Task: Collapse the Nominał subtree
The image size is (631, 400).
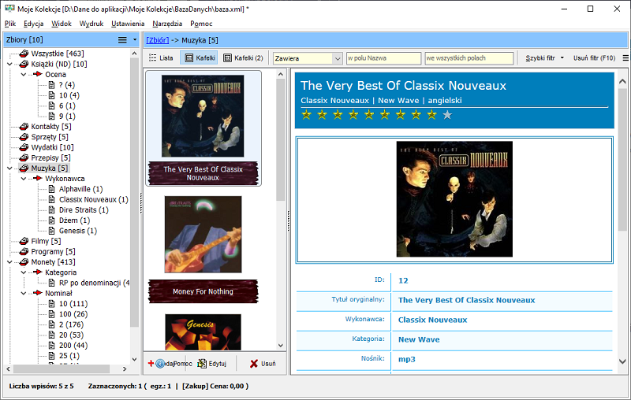Action: point(24,293)
